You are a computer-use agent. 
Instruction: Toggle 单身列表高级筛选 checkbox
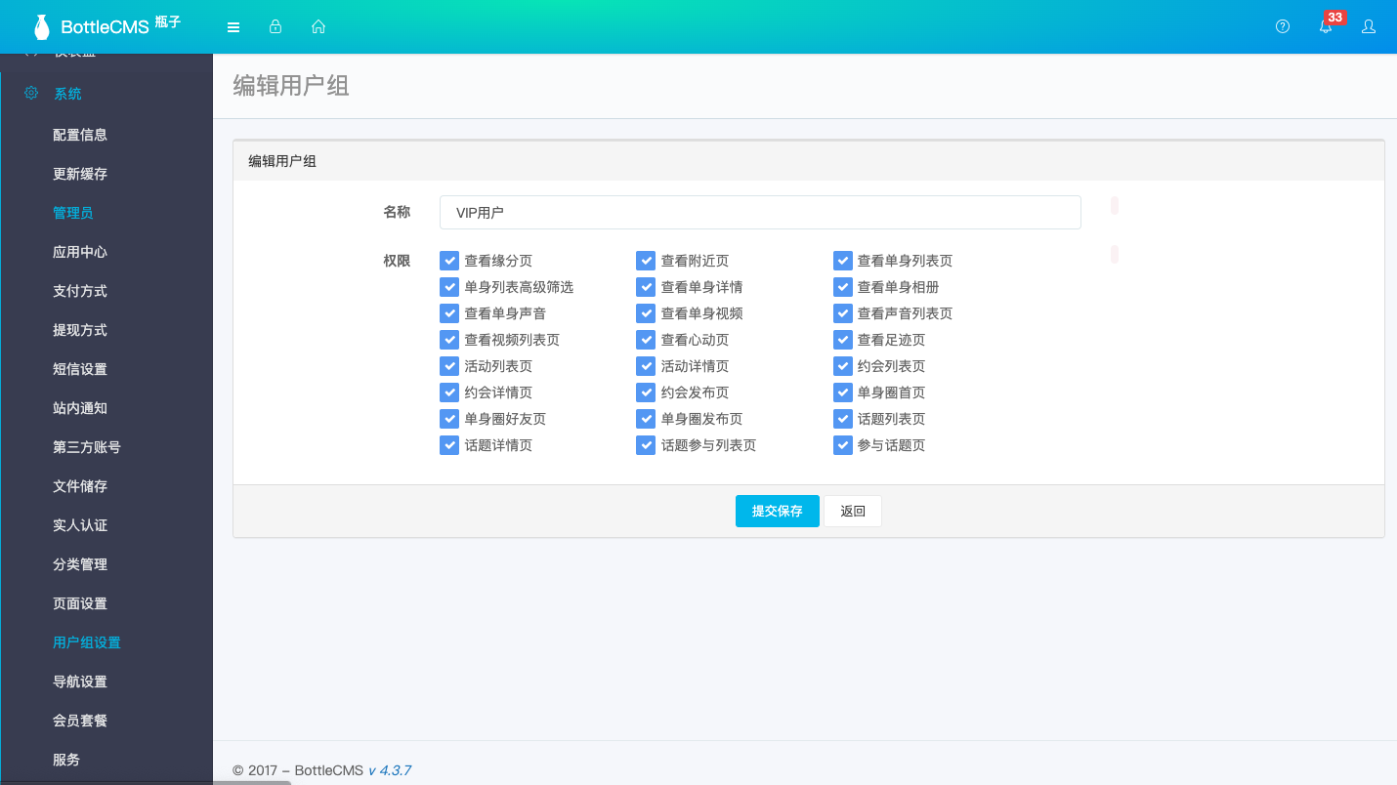[x=449, y=287]
